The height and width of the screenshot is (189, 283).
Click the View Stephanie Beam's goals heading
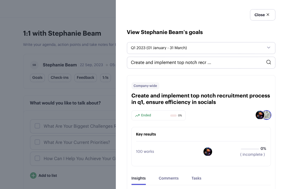click(165, 32)
